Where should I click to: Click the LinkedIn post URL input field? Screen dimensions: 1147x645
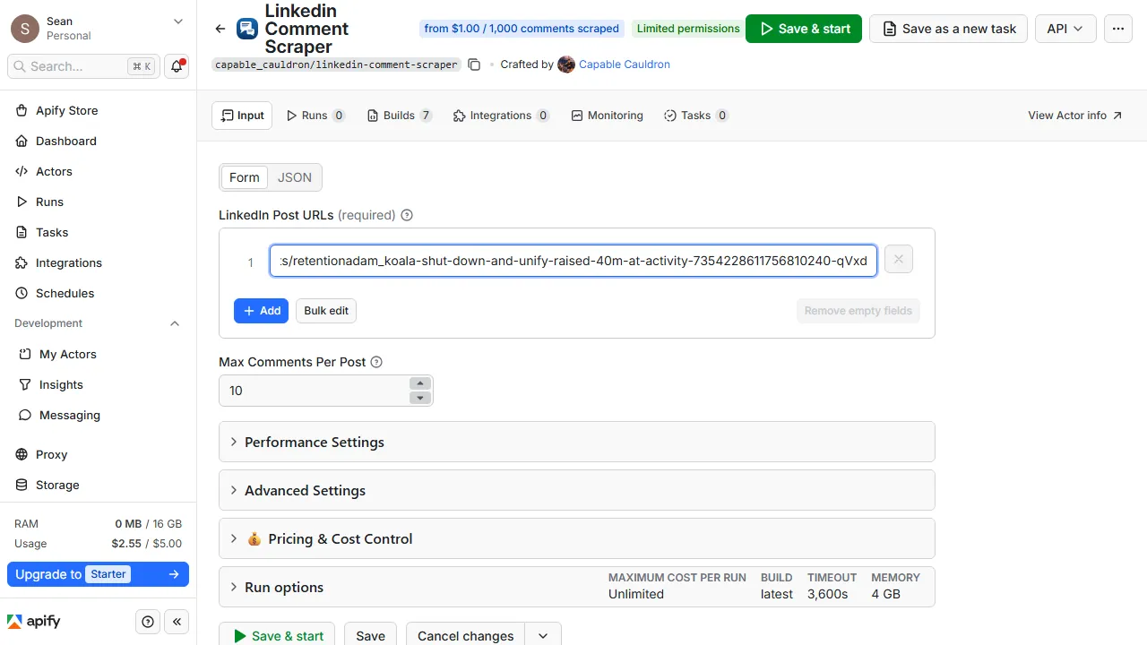(573, 261)
